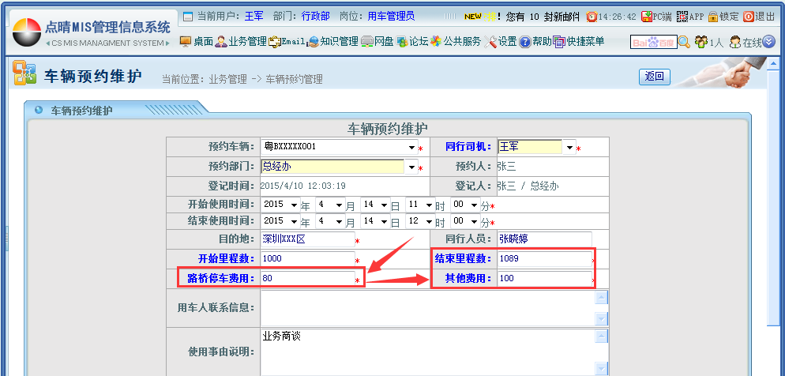Click the 路桥停车费用 input field
This screenshot has height=376, width=785.
(x=306, y=278)
